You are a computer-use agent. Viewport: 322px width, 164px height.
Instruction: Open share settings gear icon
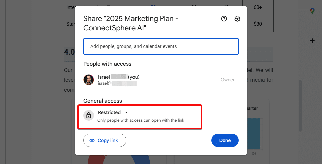(237, 19)
